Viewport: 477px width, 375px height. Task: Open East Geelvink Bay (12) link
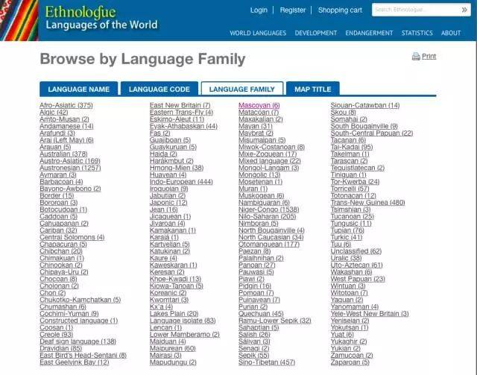tap(75, 362)
